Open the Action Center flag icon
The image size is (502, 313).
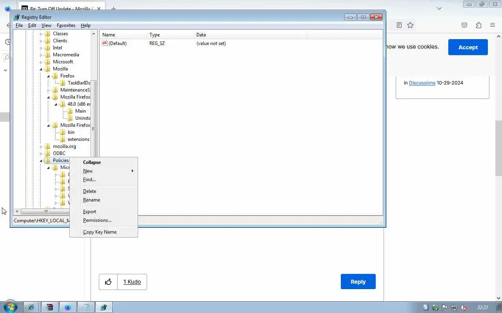(445, 308)
